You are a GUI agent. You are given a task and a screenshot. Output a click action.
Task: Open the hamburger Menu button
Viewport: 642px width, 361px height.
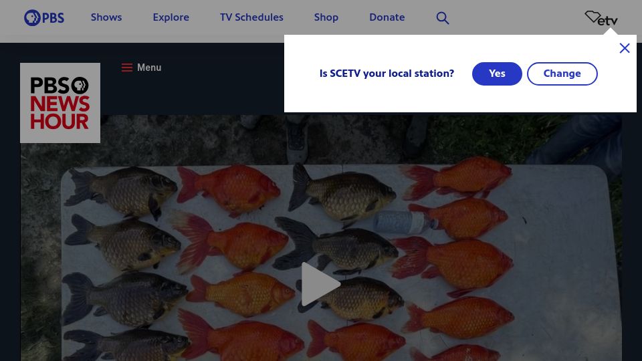pyautogui.click(x=141, y=68)
